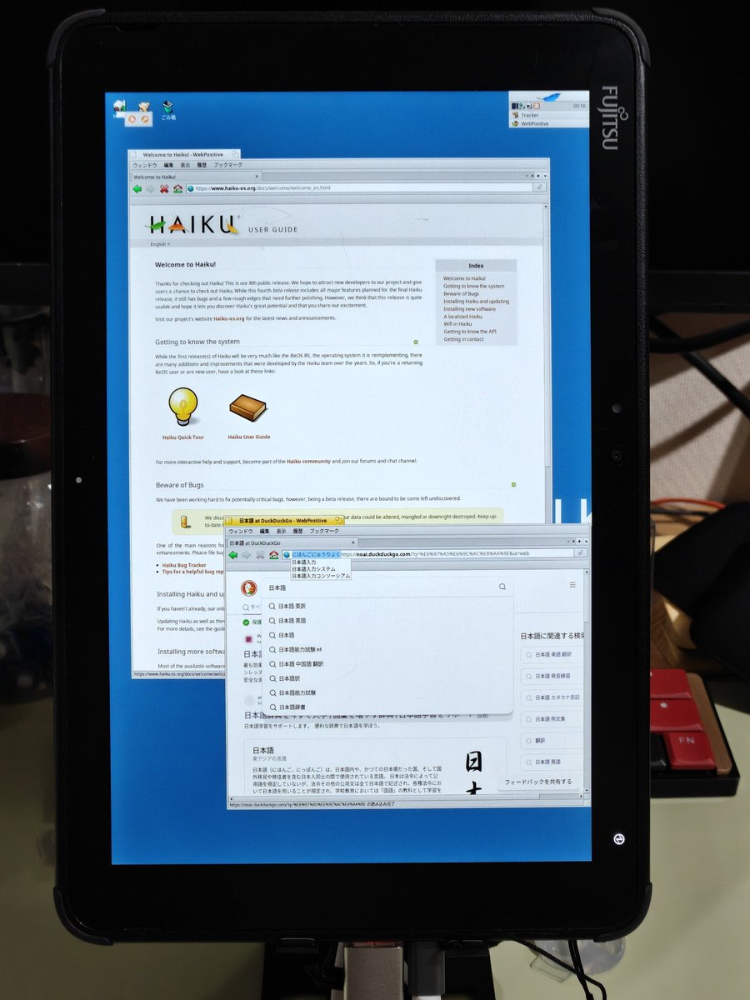Open ブックマーク menu in the DuckDuckGo window
This screenshot has height=1000, width=750.
(x=324, y=531)
